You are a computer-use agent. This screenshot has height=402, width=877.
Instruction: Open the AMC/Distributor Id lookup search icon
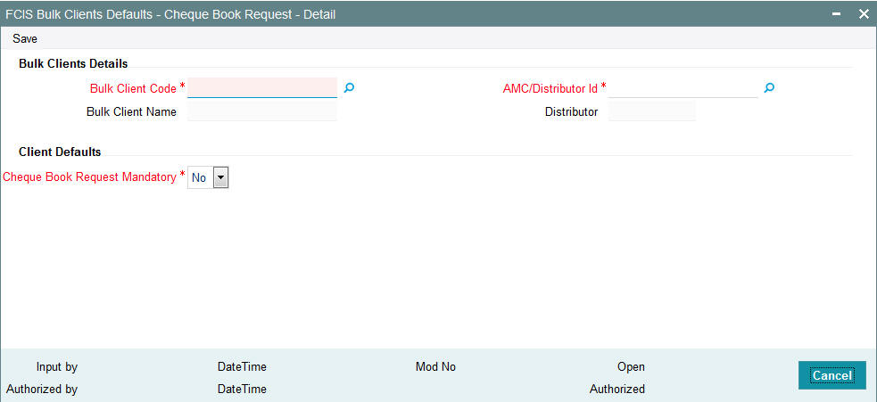[x=769, y=87]
